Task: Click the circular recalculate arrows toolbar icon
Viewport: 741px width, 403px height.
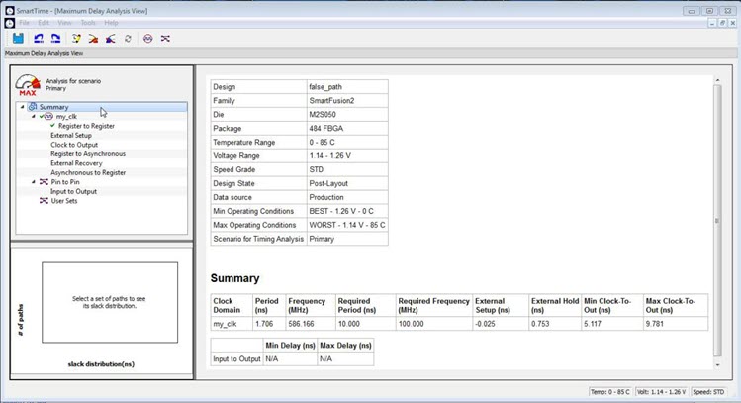Action: point(128,38)
